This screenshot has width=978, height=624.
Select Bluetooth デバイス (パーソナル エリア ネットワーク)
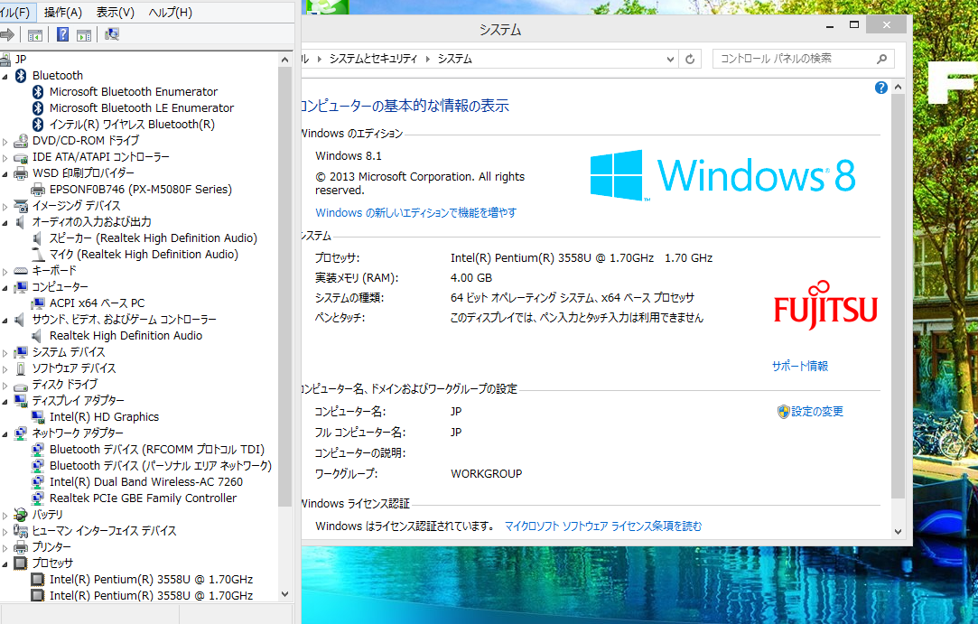pos(161,465)
